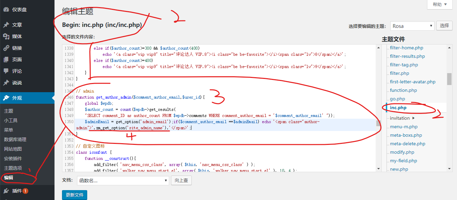Open the 函数名 documentation dropdown
The height and width of the screenshot is (200, 457).
point(123,181)
